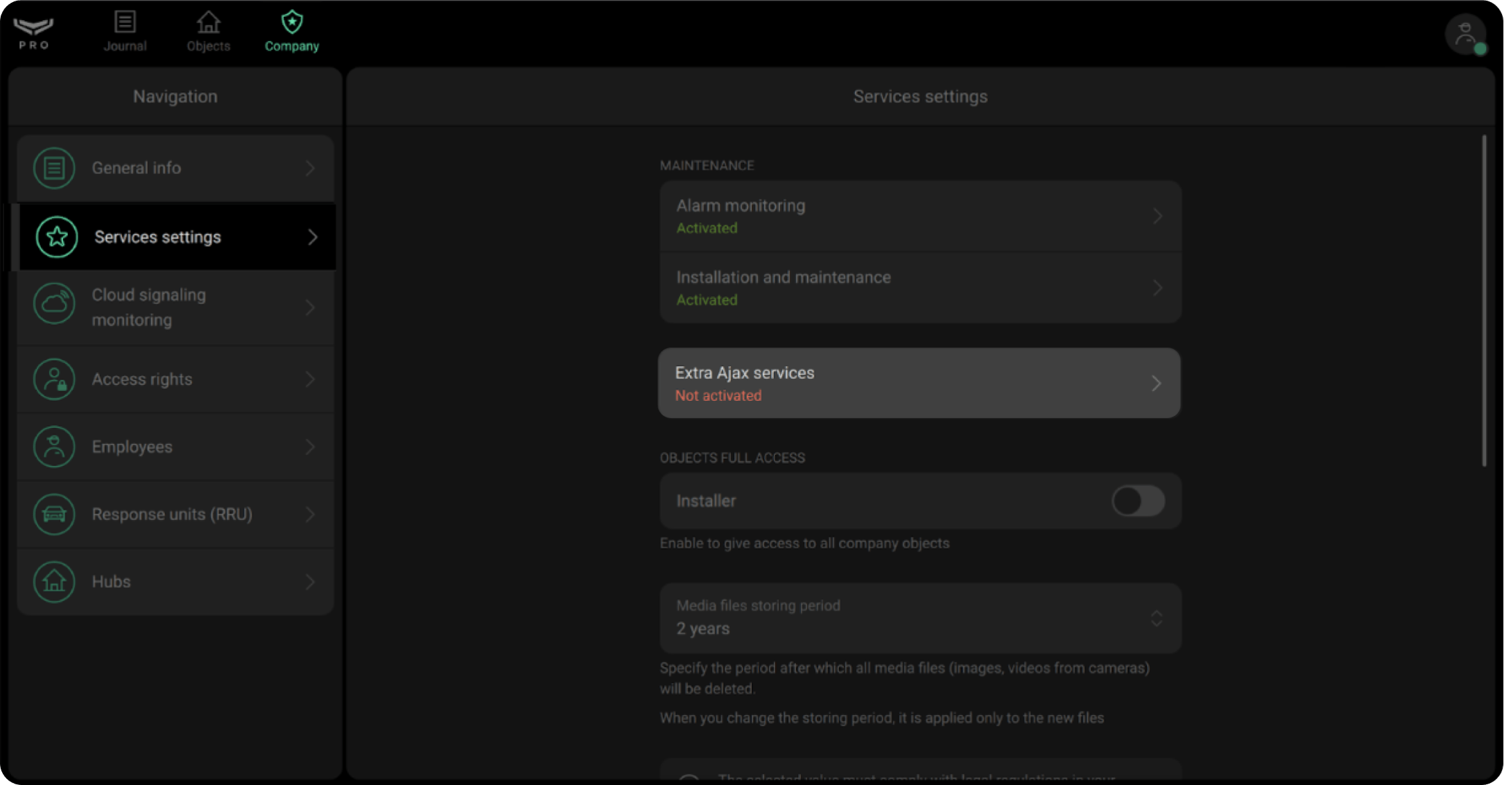1504x785 pixels.
Task: Open Extra Ajax services chevron arrow
Action: click(x=1156, y=383)
